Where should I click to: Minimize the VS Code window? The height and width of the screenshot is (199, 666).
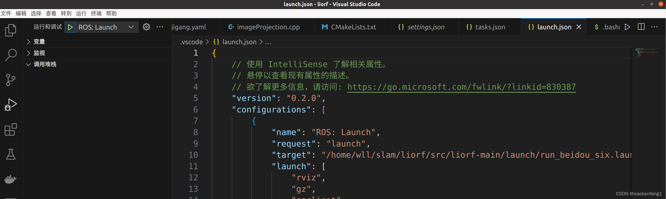click(x=643, y=4)
